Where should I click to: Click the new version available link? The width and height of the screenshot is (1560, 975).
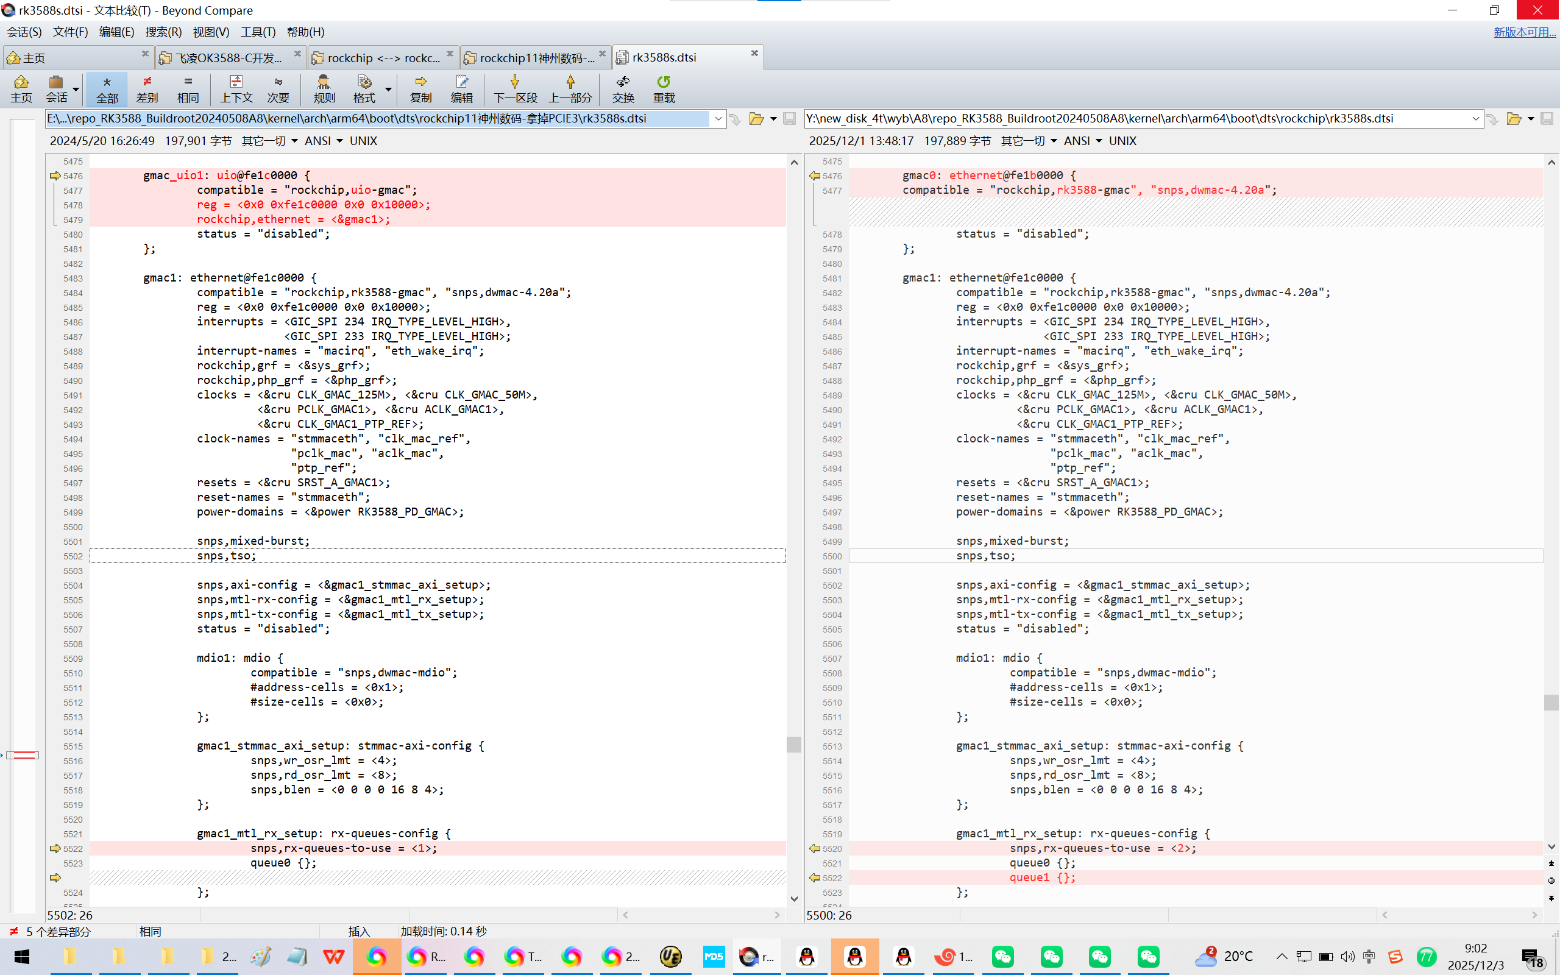coord(1524,32)
